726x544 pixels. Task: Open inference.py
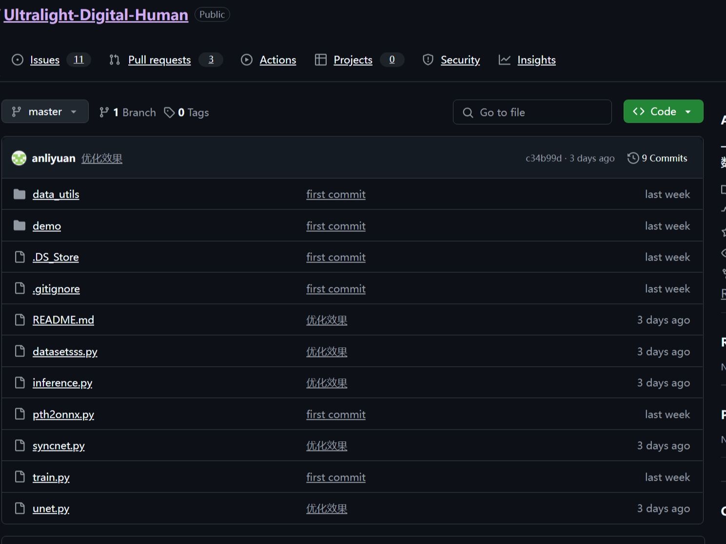[62, 383]
